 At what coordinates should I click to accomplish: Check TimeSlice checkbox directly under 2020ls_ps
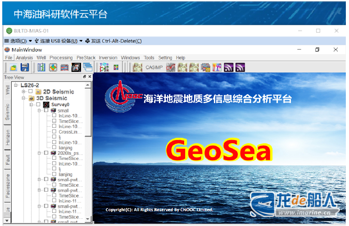pyautogui.click(x=54, y=158)
